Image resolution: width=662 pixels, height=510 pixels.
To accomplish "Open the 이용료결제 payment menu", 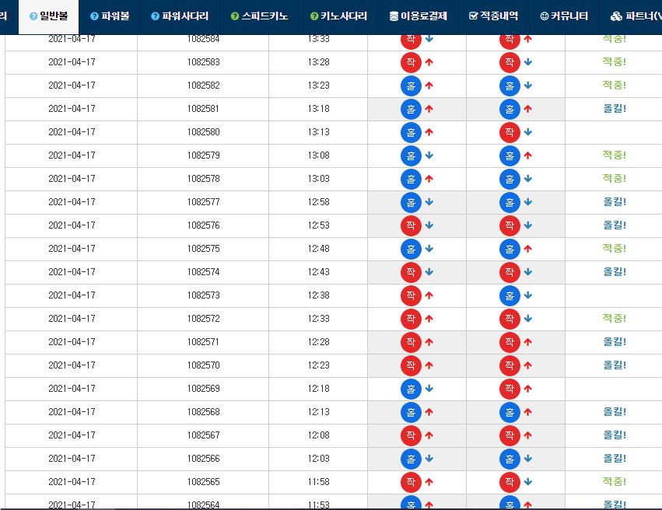I will click(419, 16).
